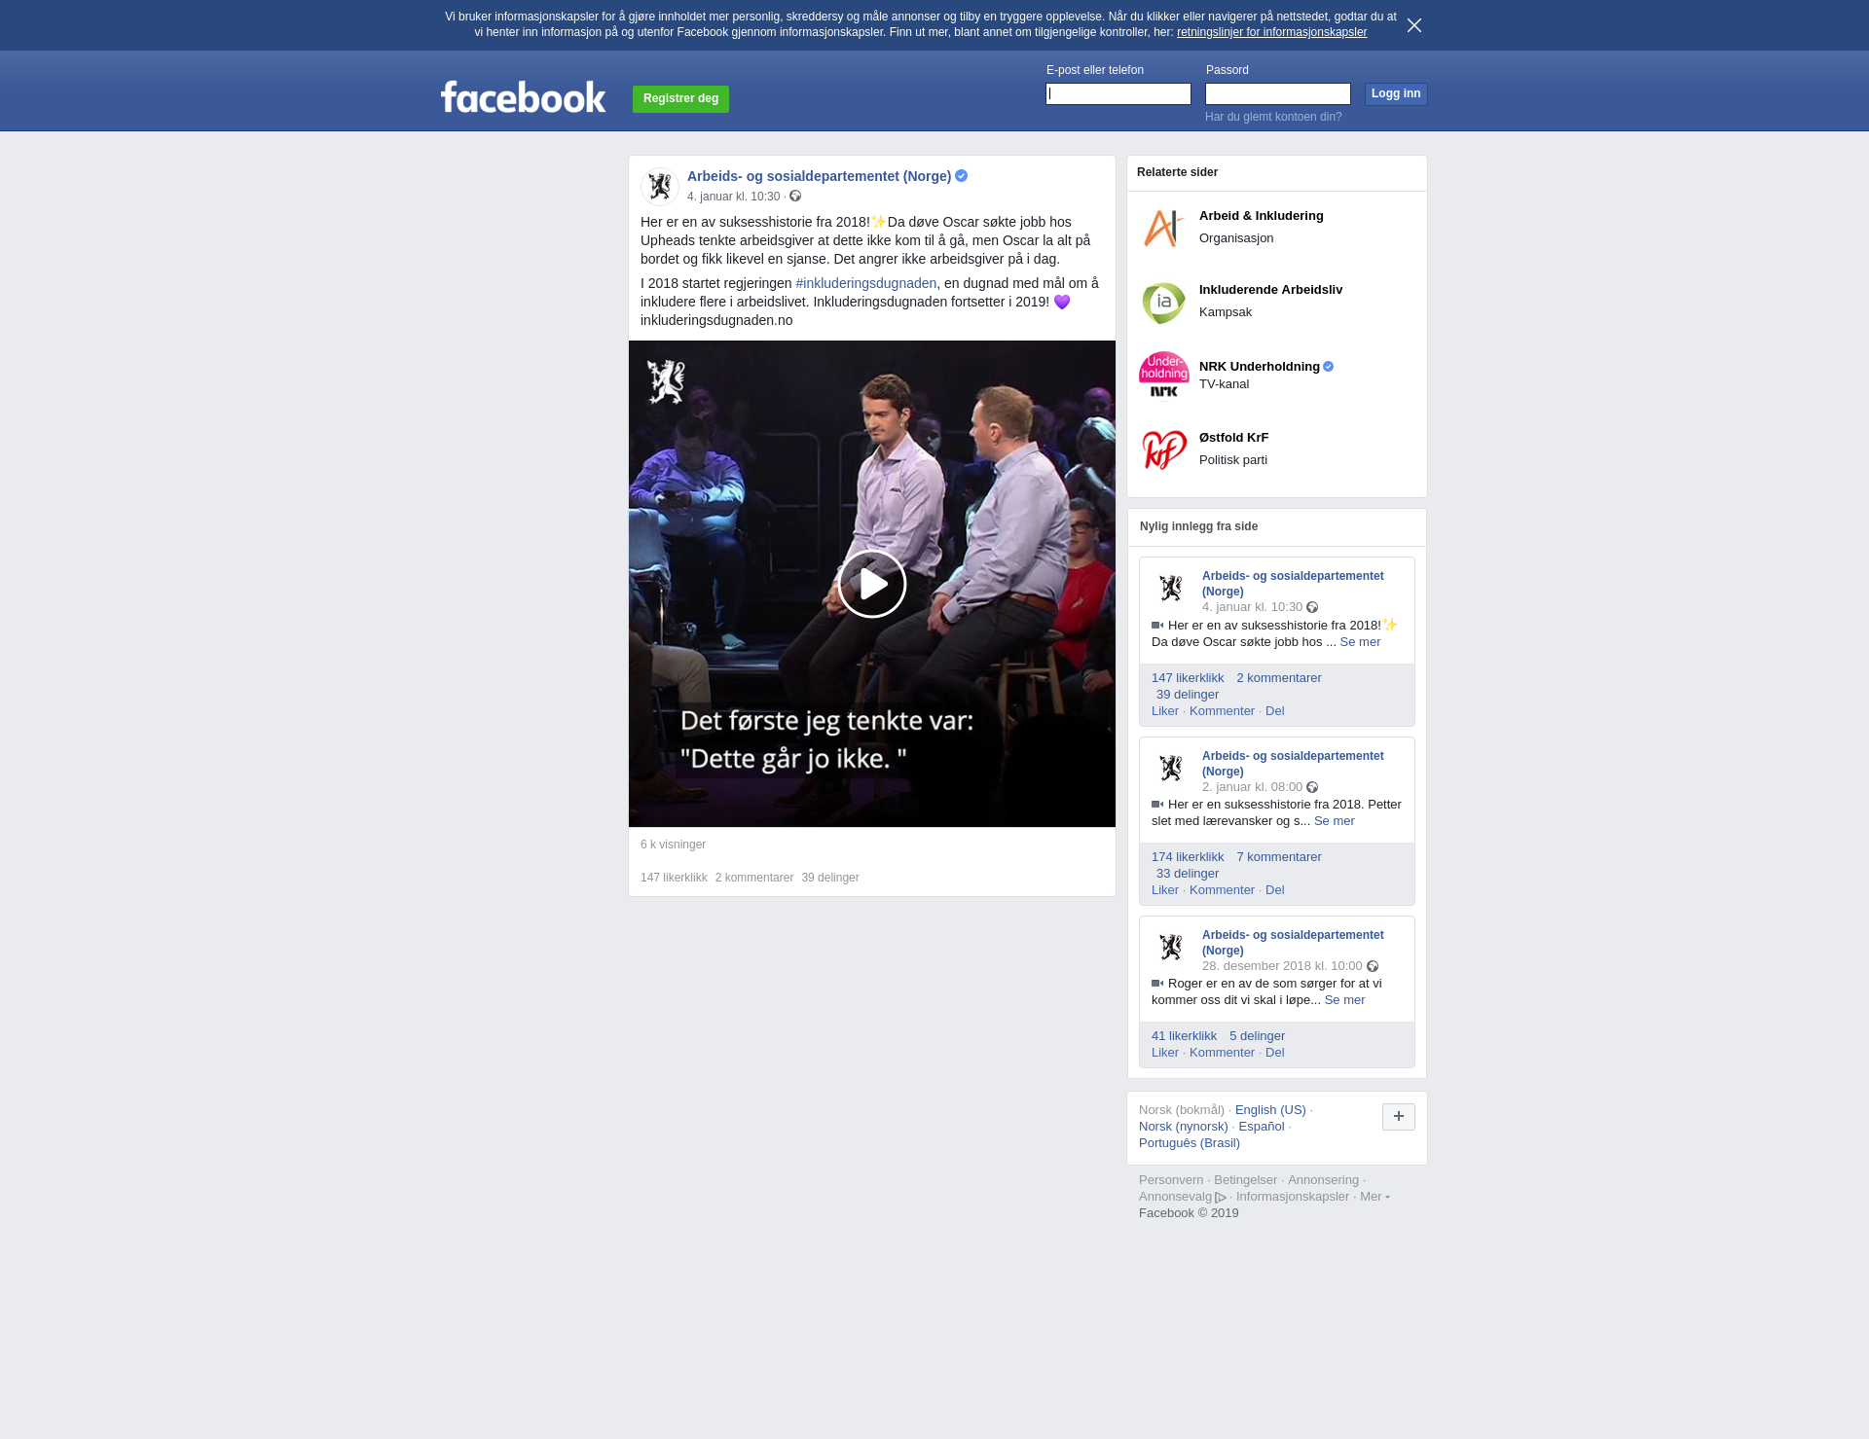The height and width of the screenshot is (1439, 1869).
Task: Close the cookie notice banner
Action: click(1414, 25)
